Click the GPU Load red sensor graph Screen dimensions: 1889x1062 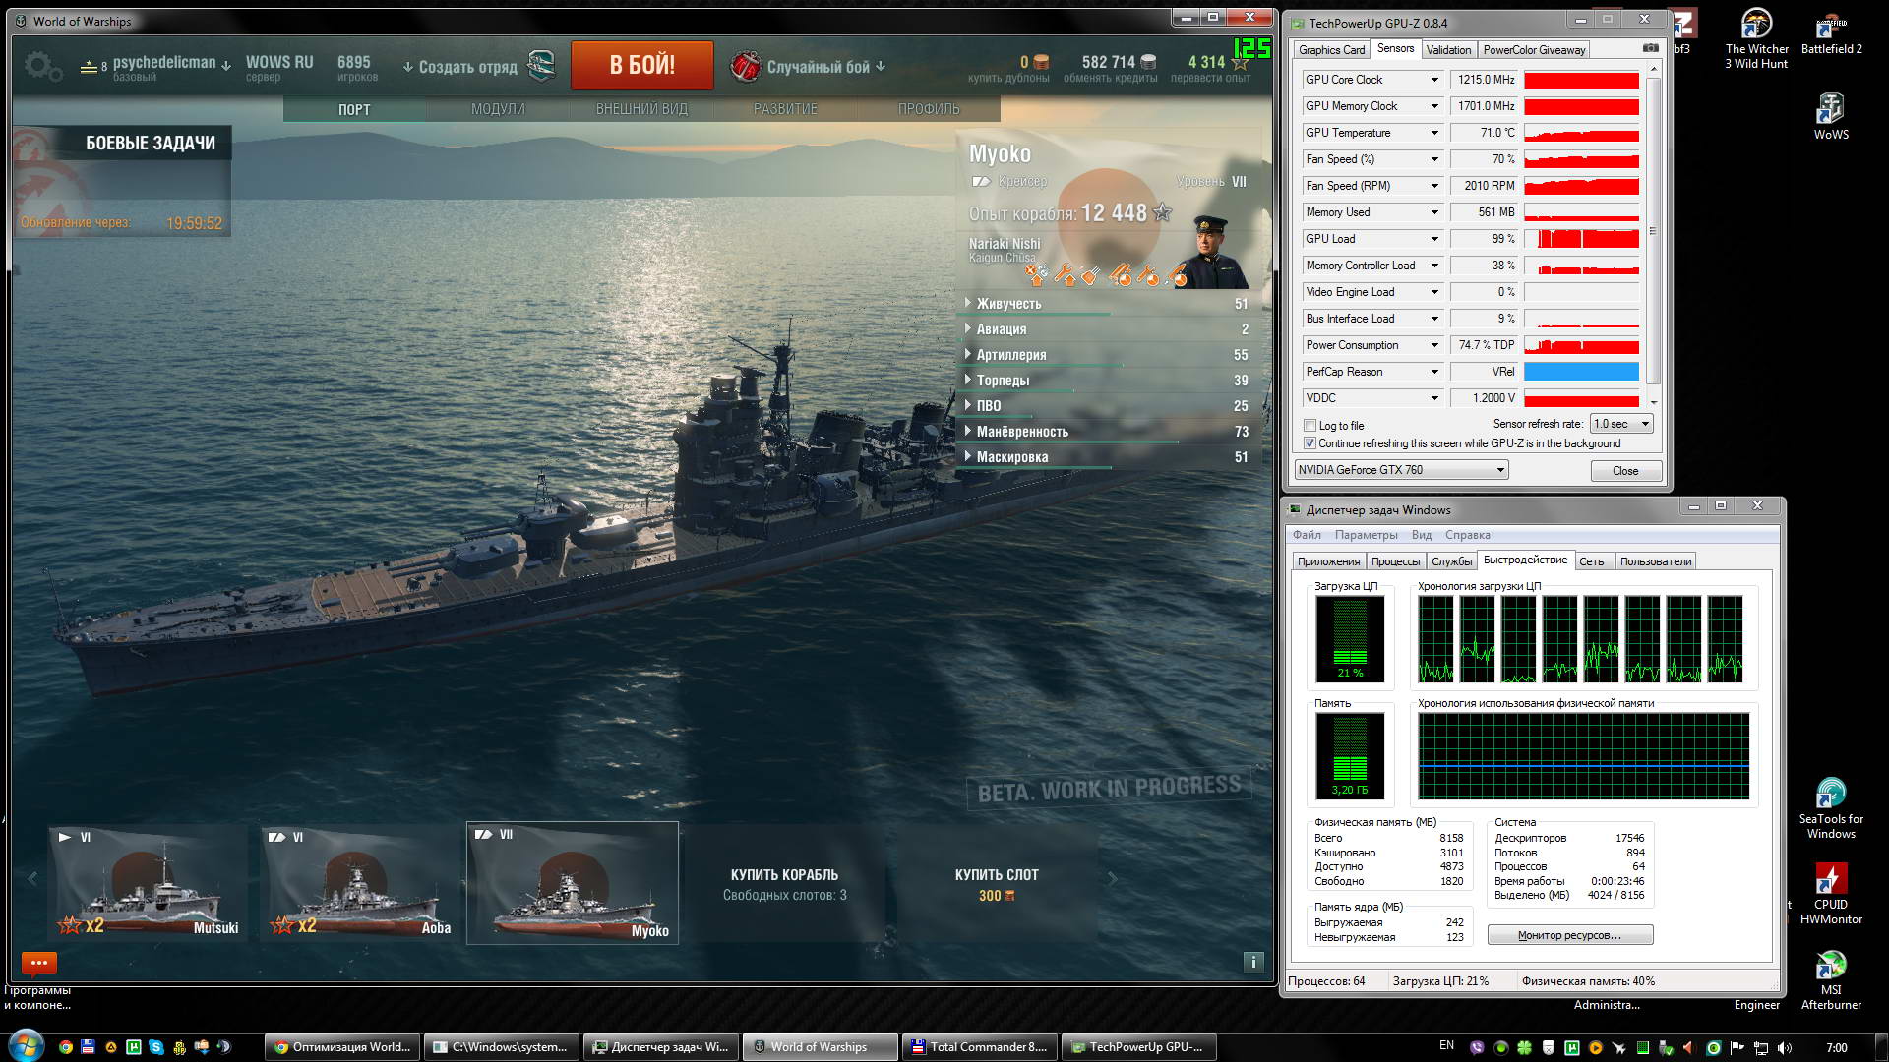coord(1581,239)
